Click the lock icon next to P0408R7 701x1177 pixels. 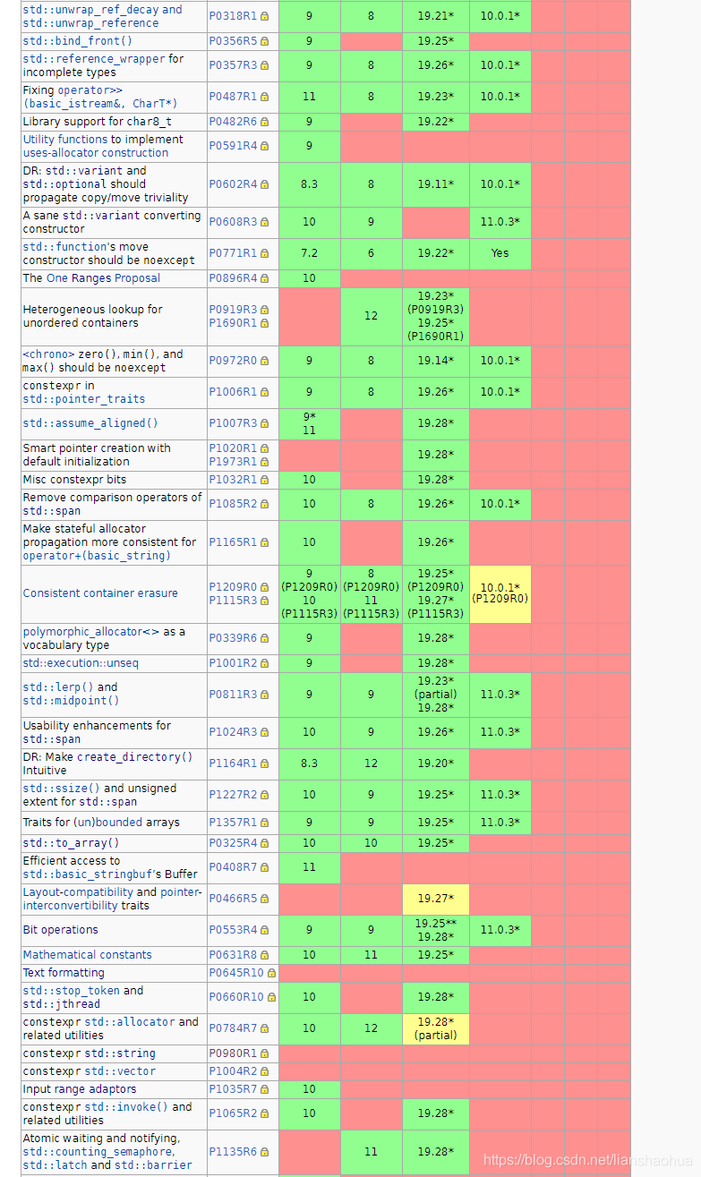pos(264,867)
